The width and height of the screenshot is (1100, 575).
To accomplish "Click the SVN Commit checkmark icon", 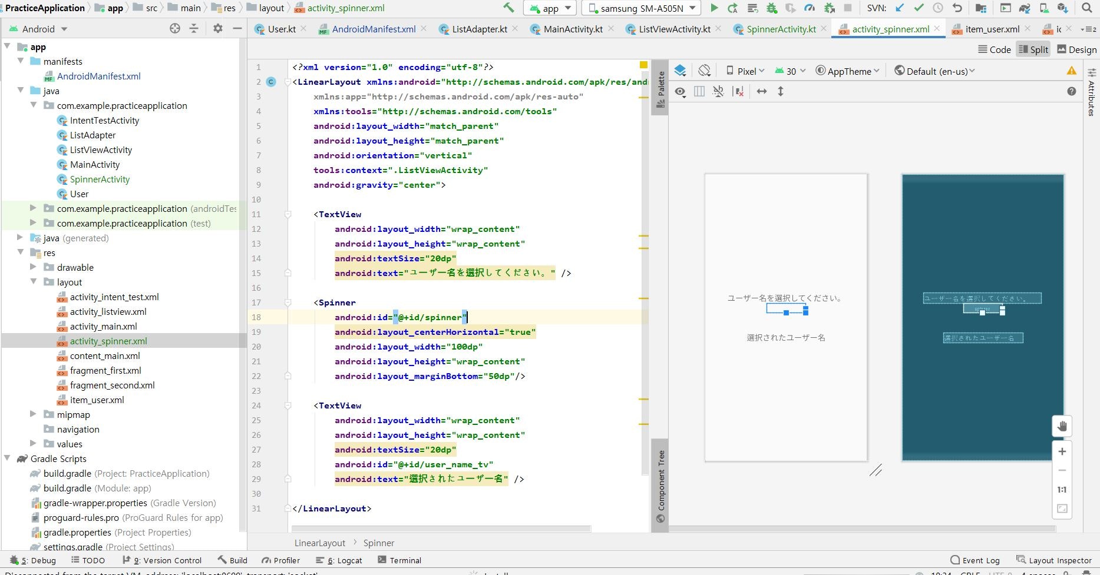I will click(919, 8).
